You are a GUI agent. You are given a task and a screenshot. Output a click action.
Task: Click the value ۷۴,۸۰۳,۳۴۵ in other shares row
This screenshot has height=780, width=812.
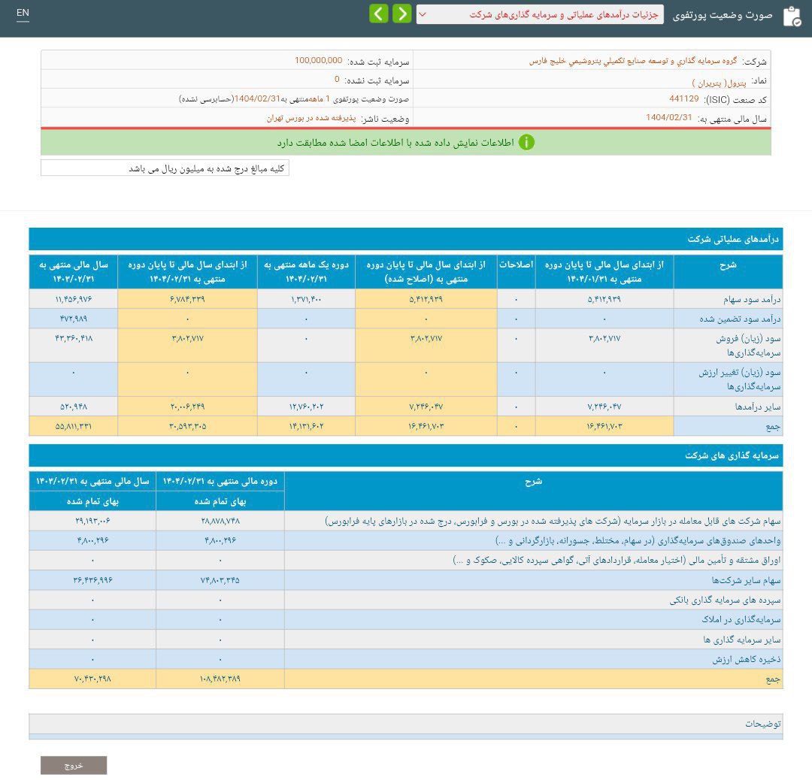pyautogui.click(x=220, y=580)
